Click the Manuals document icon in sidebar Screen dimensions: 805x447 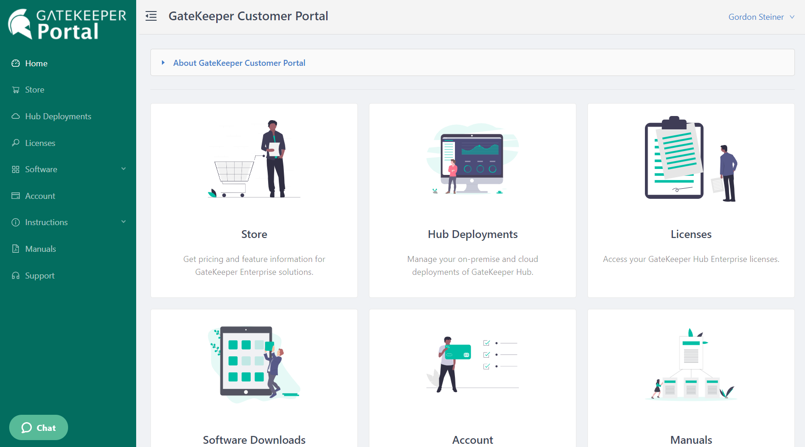coord(16,249)
